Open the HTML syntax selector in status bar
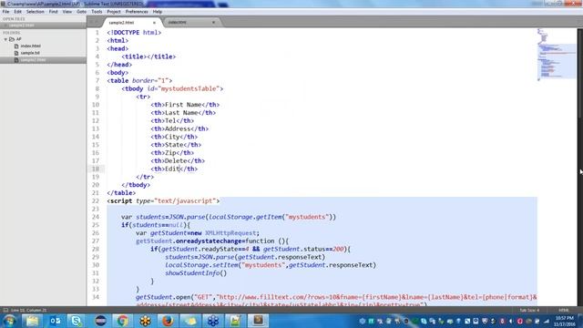 pyautogui.click(x=564, y=310)
